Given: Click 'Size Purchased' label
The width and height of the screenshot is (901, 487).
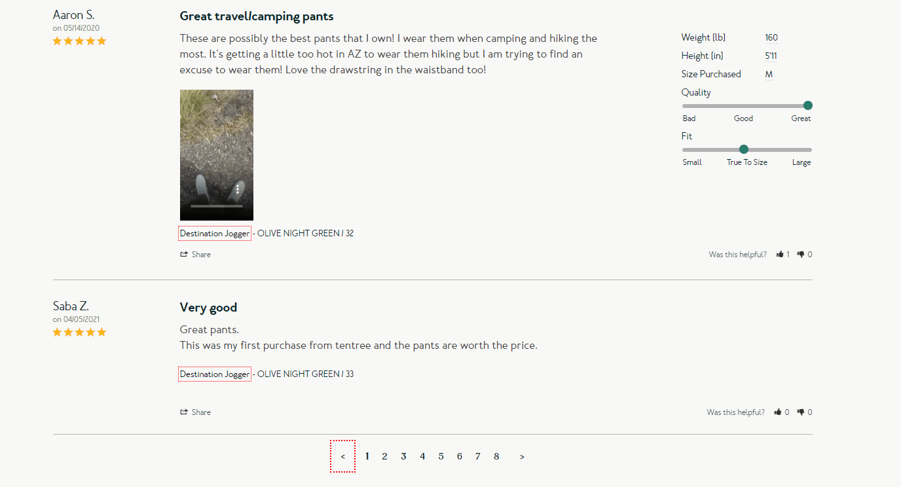Looking at the screenshot, I should [x=711, y=74].
